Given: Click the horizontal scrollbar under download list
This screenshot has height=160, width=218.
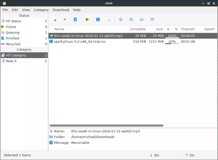Looking at the screenshot, I should tap(106, 126).
